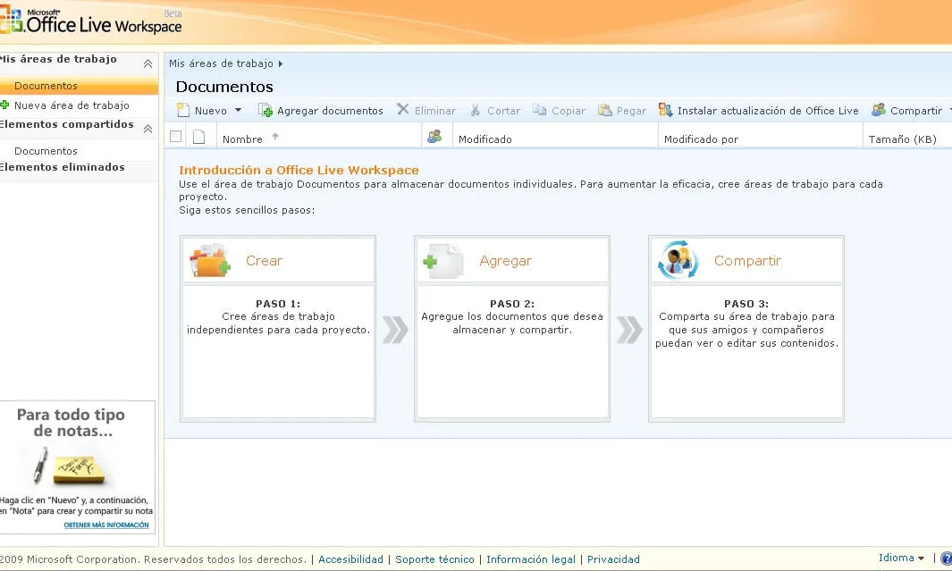The width and height of the screenshot is (952, 571).
Task: Click the Instalar actualización icon
Action: coord(665,111)
